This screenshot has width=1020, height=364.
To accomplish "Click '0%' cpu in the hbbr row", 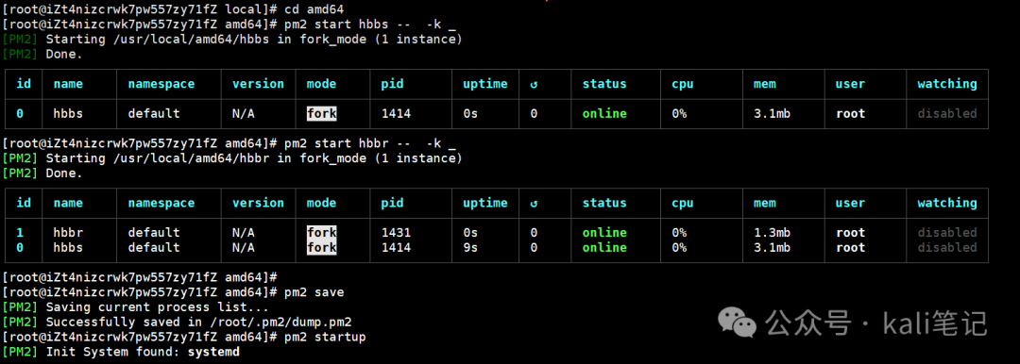I will tap(679, 233).
